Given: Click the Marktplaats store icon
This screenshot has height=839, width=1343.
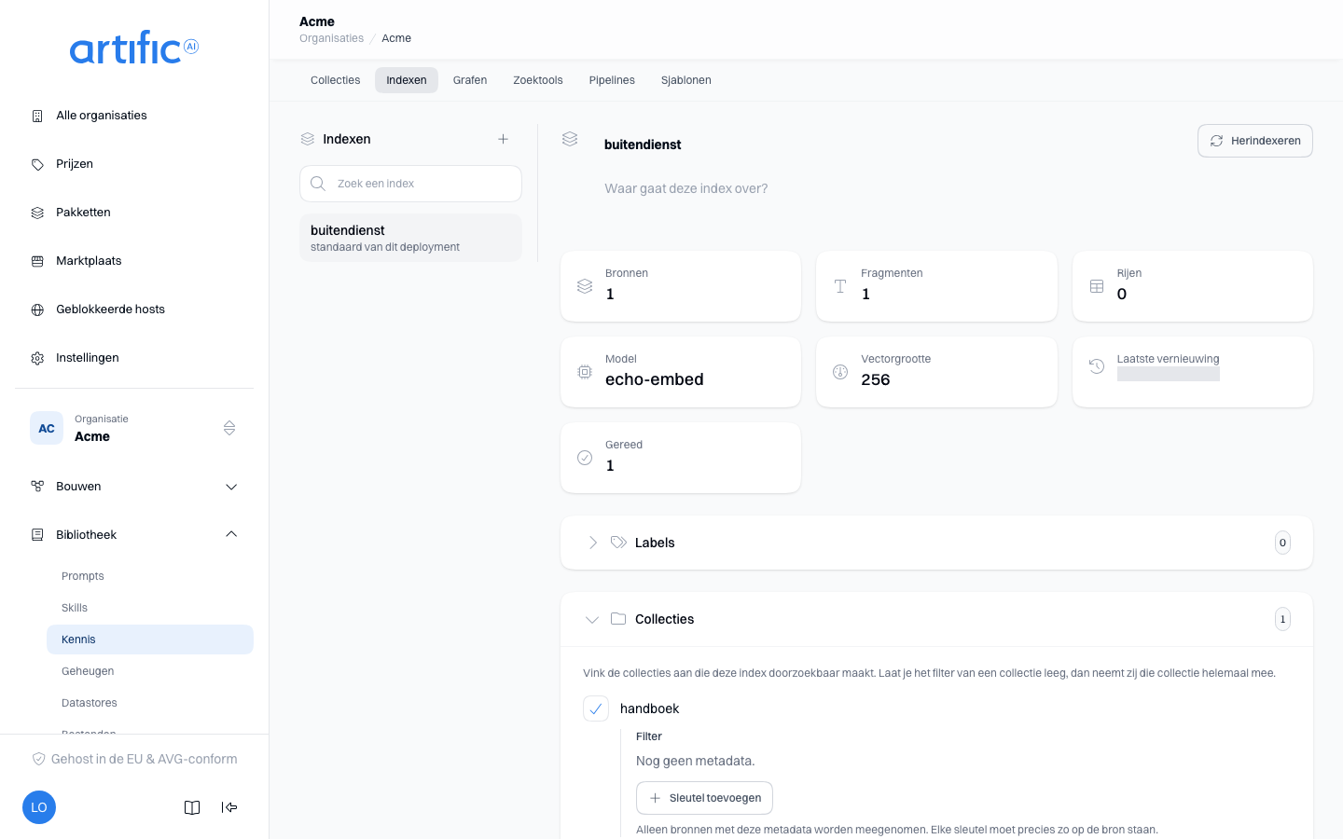Looking at the screenshot, I should [37, 261].
